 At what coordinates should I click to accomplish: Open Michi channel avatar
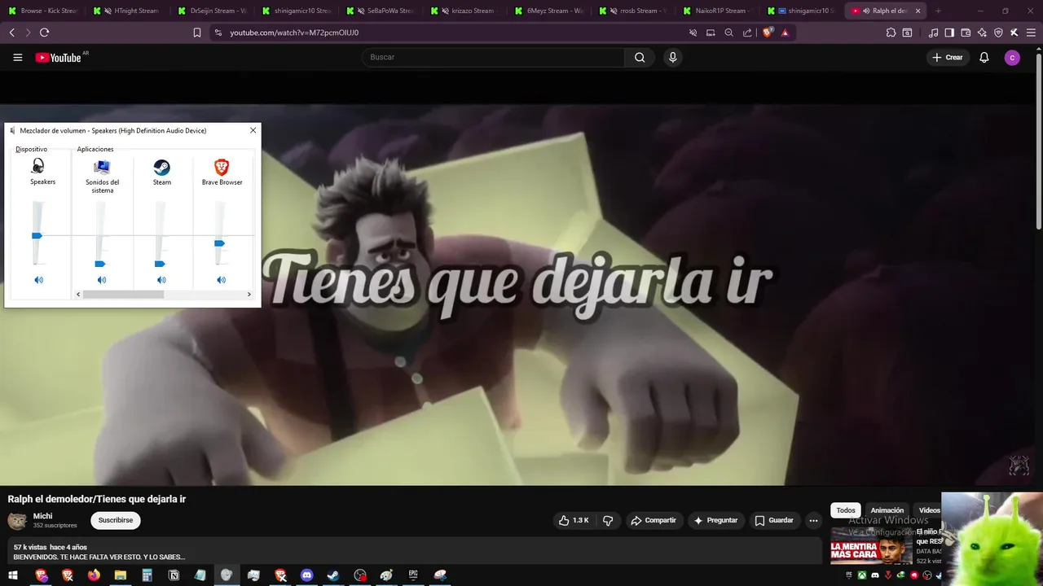coord(17,521)
